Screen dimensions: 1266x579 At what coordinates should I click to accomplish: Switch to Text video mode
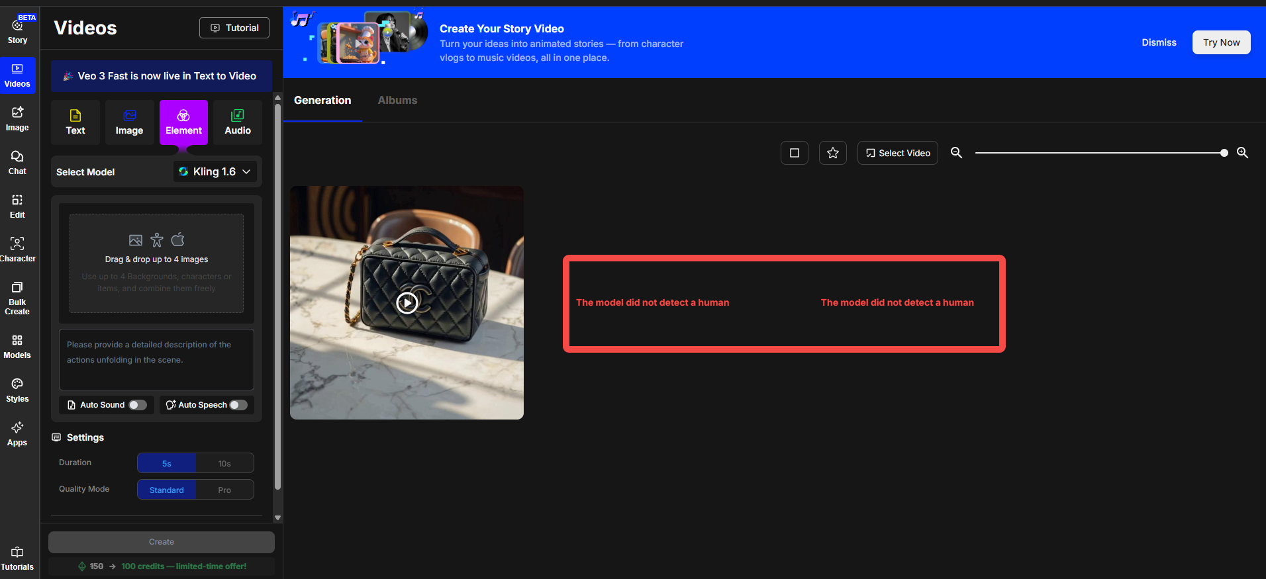75,122
